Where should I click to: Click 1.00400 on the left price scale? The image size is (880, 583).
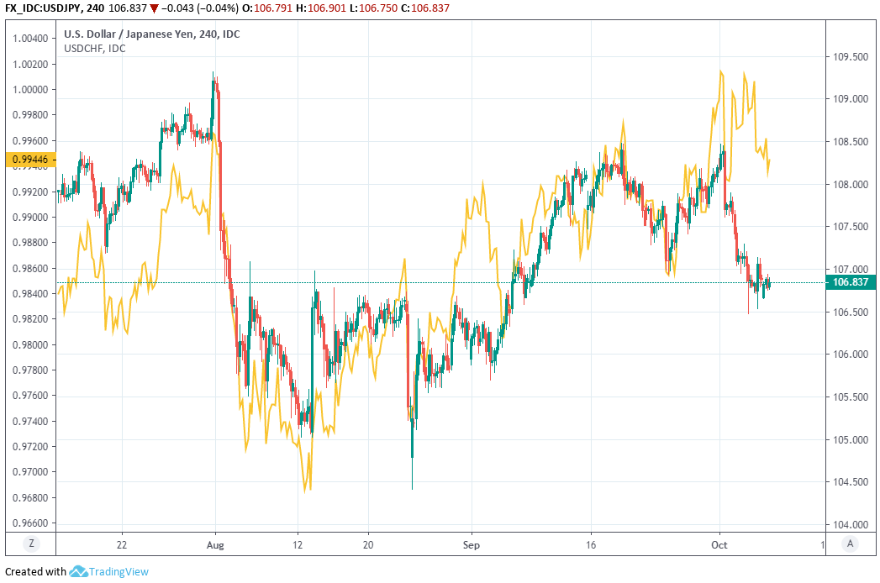pos(29,39)
